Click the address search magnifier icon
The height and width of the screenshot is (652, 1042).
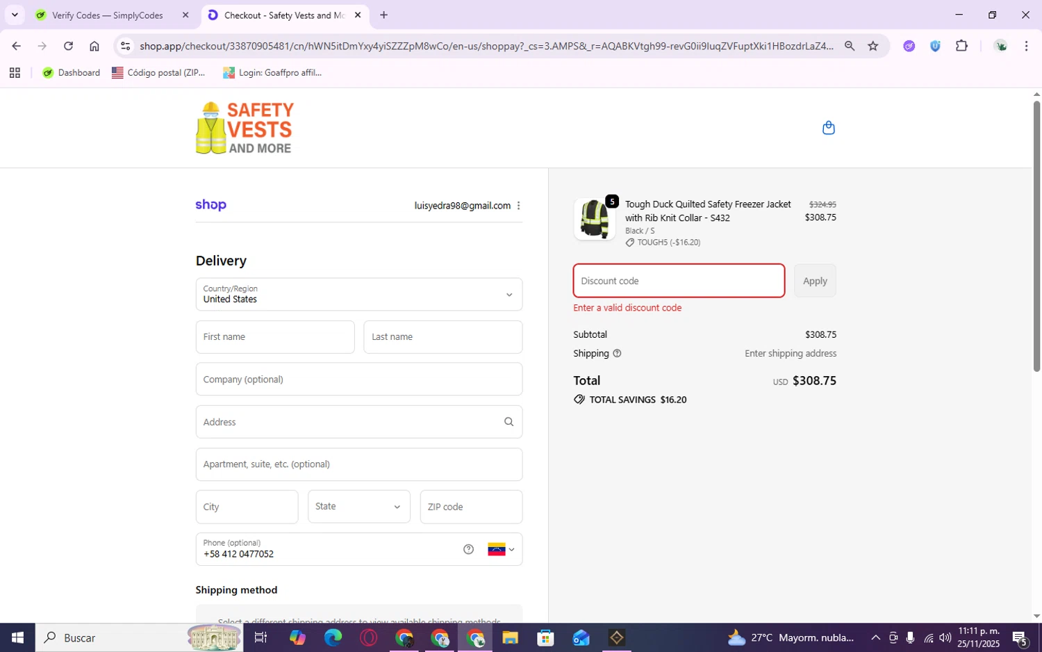508,422
